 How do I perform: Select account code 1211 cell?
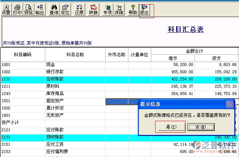(x=23, y=86)
